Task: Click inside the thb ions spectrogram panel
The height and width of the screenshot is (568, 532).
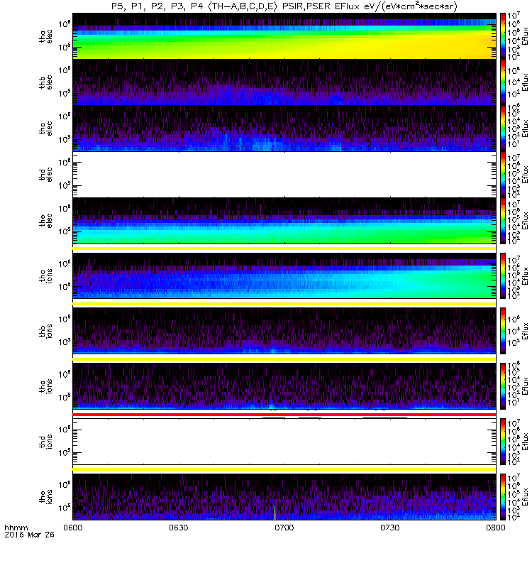Action: (284, 331)
